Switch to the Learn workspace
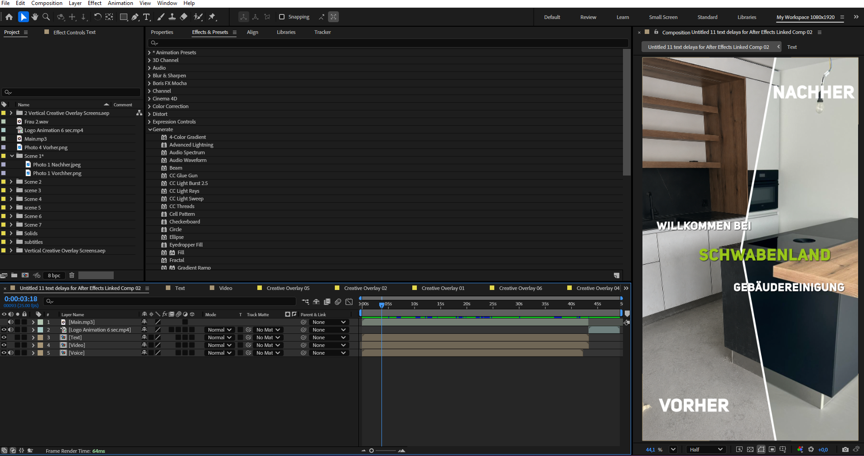Image resolution: width=864 pixels, height=456 pixels. pos(623,17)
